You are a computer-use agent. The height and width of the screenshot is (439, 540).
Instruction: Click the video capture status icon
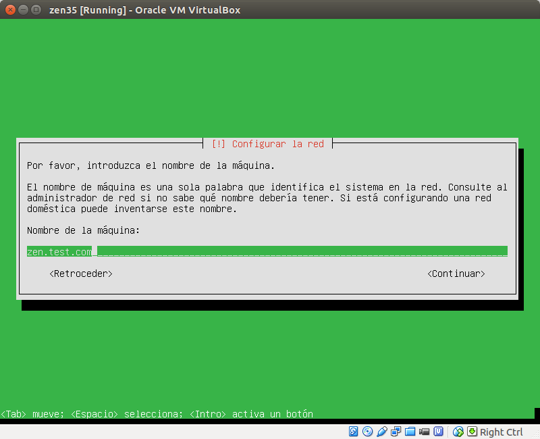coord(425,432)
